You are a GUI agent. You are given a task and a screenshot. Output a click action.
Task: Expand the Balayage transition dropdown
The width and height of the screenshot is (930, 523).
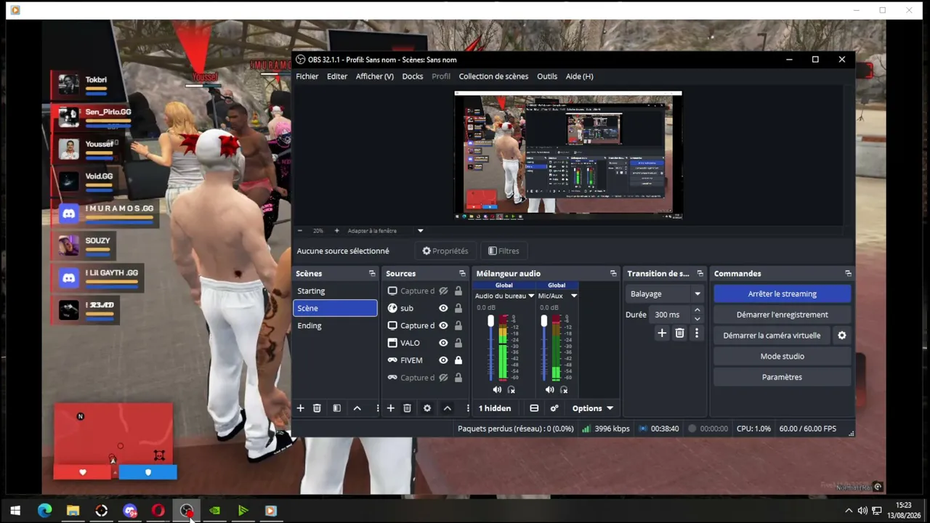click(x=697, y=294)
